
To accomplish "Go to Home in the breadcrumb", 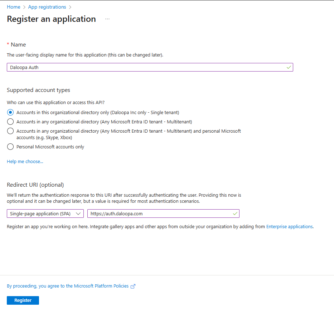I will [x=13, y=7].
